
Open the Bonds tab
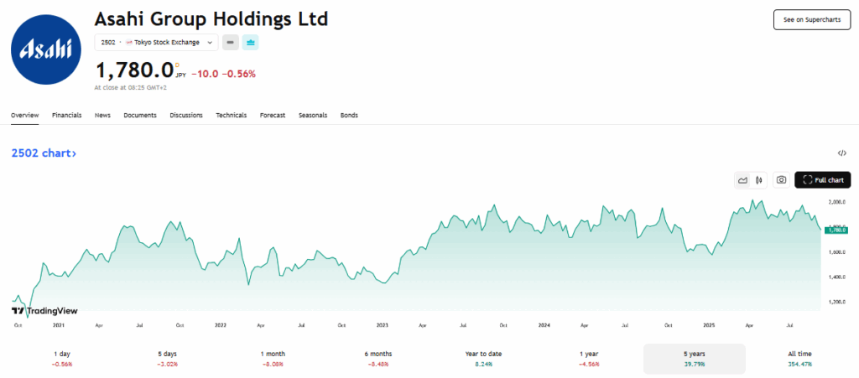349,116
